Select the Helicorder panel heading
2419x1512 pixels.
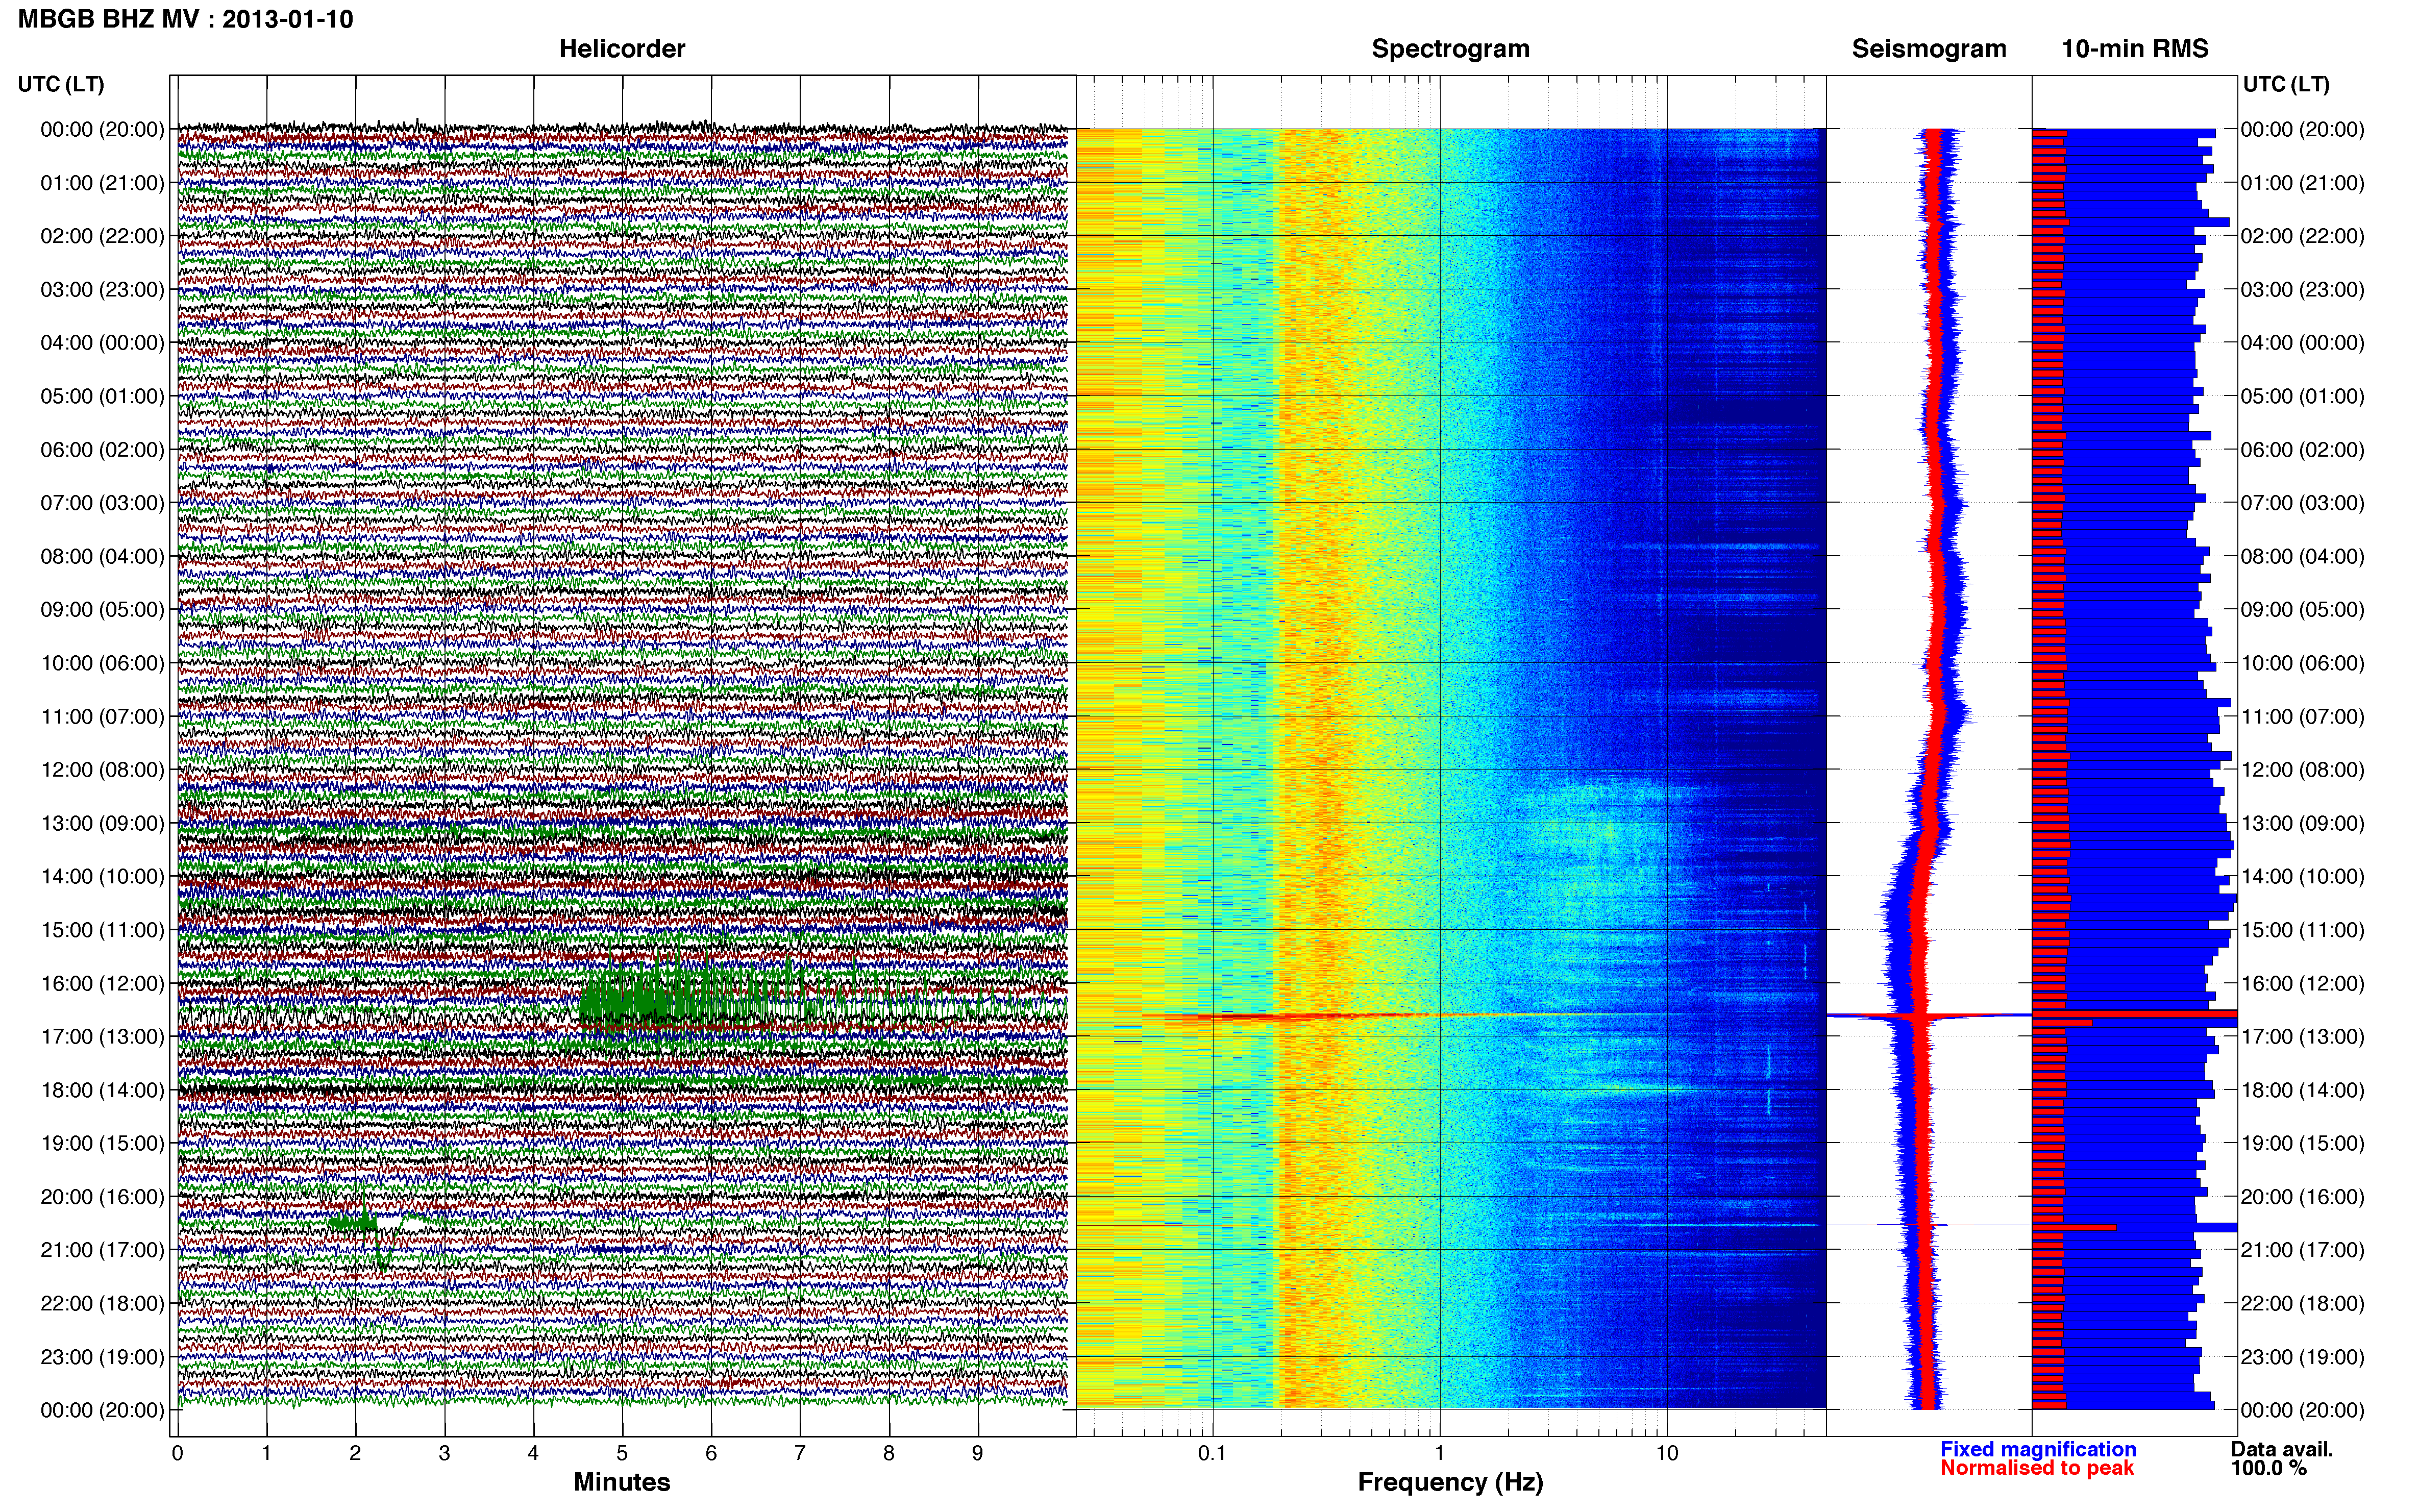[x=621, y=49]
